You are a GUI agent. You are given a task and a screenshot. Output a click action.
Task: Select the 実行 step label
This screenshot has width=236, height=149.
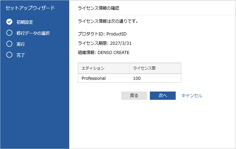(21, 44)
